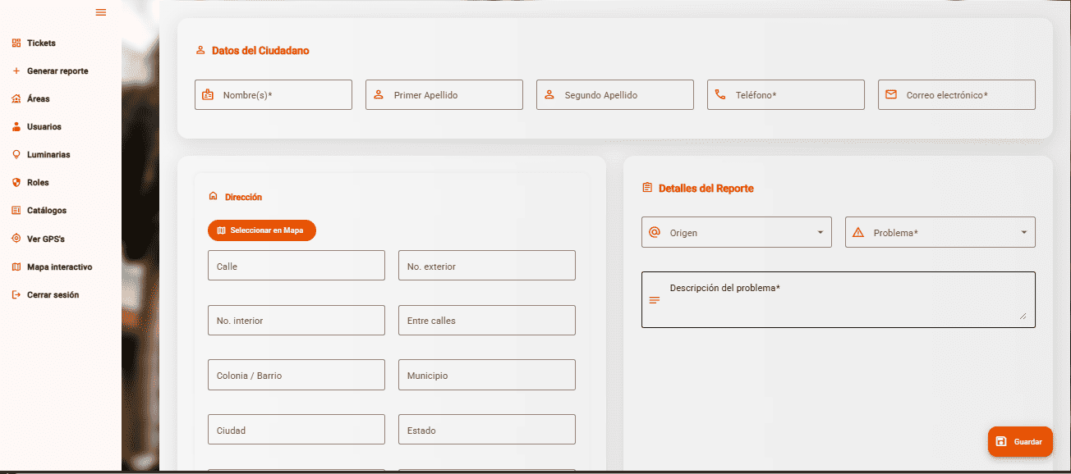
Task: Open Mapa interactivo menu item
Action: tap(59, 267)
